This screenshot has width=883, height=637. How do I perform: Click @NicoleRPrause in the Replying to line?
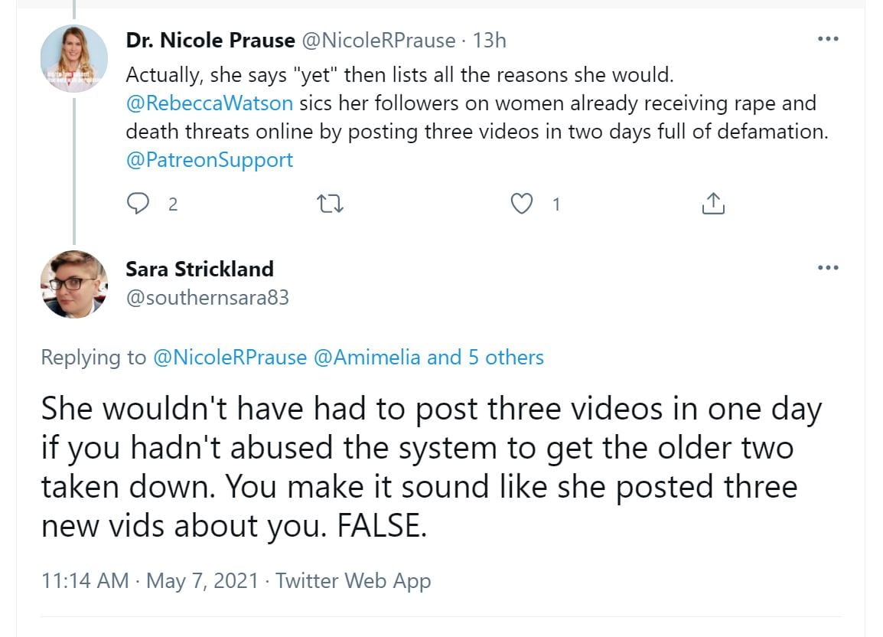pyautogui.click(x=230, y=358)
